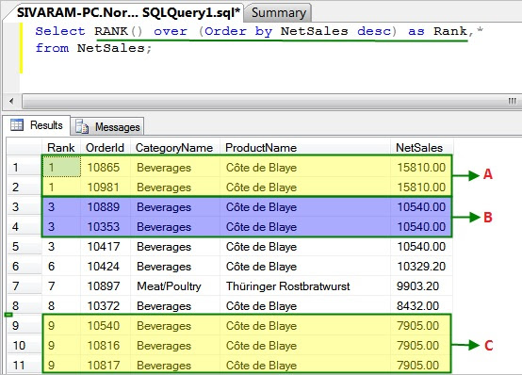This screenshot has width=522, height=375.
Task: Click NetSales cell 9903.20
Action: (x=421, y=285)
